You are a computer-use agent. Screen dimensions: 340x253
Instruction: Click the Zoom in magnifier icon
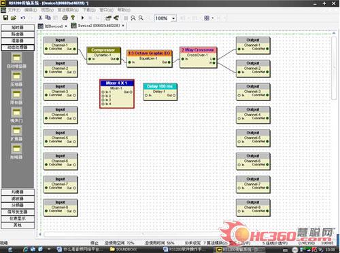[133, 18]
